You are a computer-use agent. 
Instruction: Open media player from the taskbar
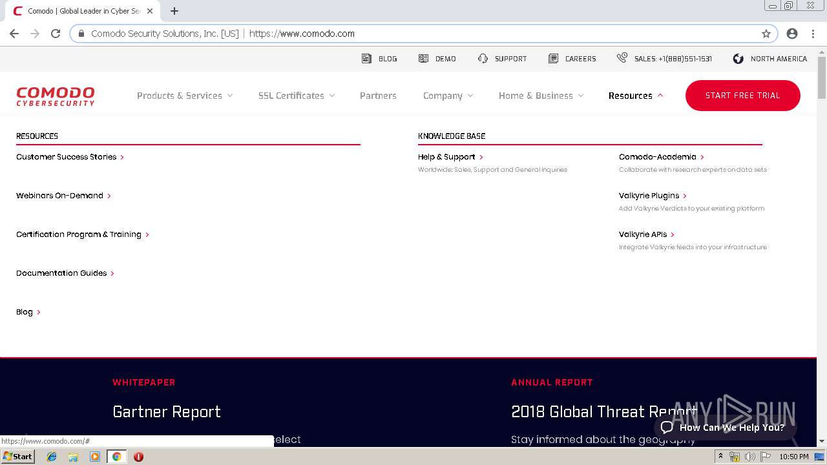pyautogui.click(x=95, y=457)
